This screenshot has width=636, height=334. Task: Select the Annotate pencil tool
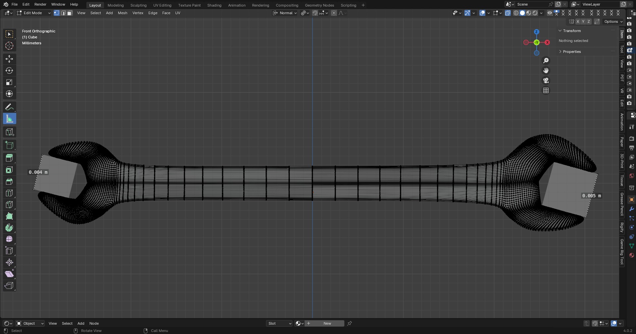[x=9, y=107]
